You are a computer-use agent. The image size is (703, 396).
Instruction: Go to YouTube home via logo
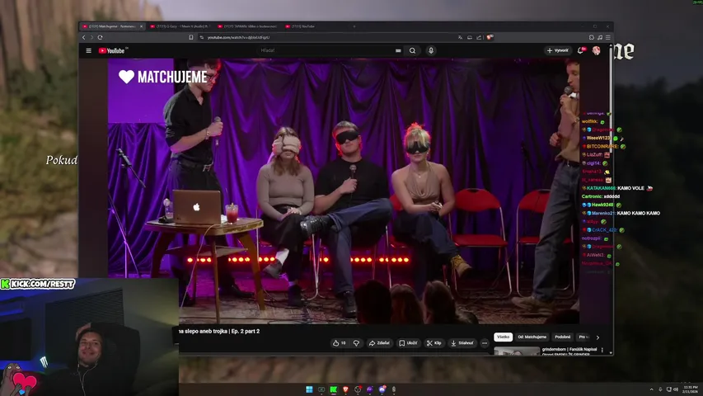111,50
